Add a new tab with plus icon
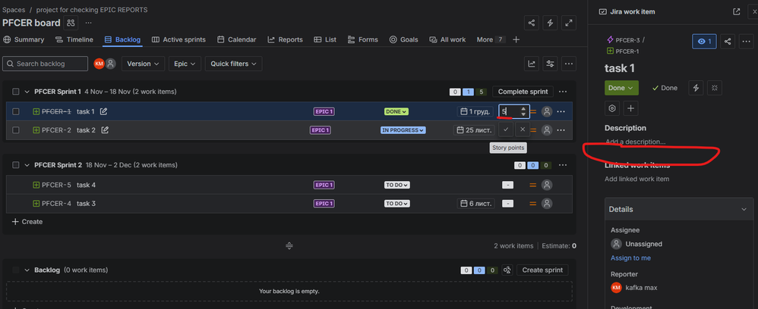758x309 pixels. (x=516, y=39)
